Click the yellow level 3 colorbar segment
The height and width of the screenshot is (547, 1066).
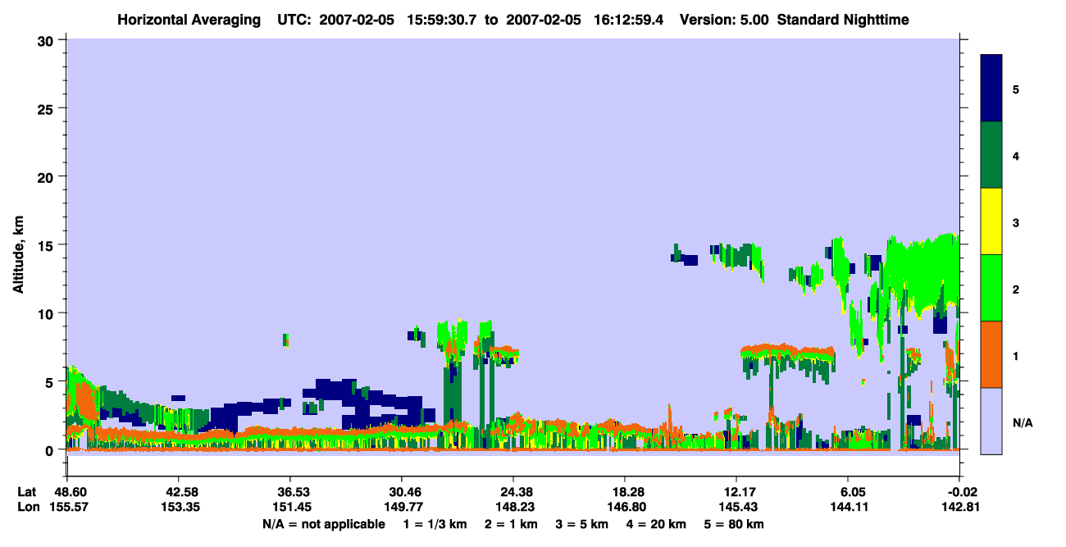991,221
